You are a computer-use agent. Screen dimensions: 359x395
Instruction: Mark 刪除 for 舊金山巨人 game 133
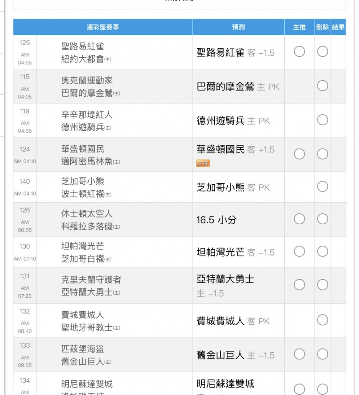(x=323, y=354)
